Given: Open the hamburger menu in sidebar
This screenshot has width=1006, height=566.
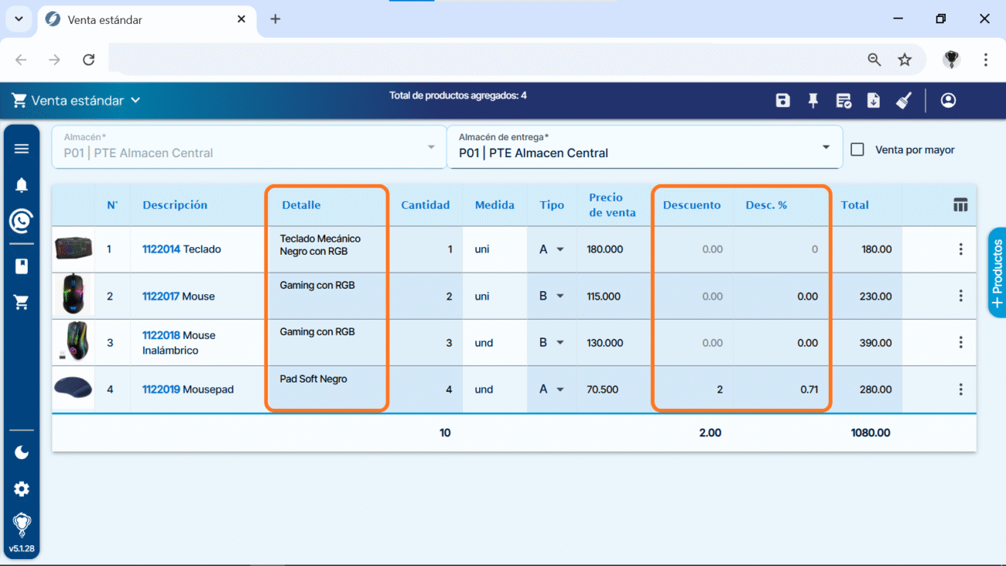Looking at the screenshot, I should click(22, 149).
